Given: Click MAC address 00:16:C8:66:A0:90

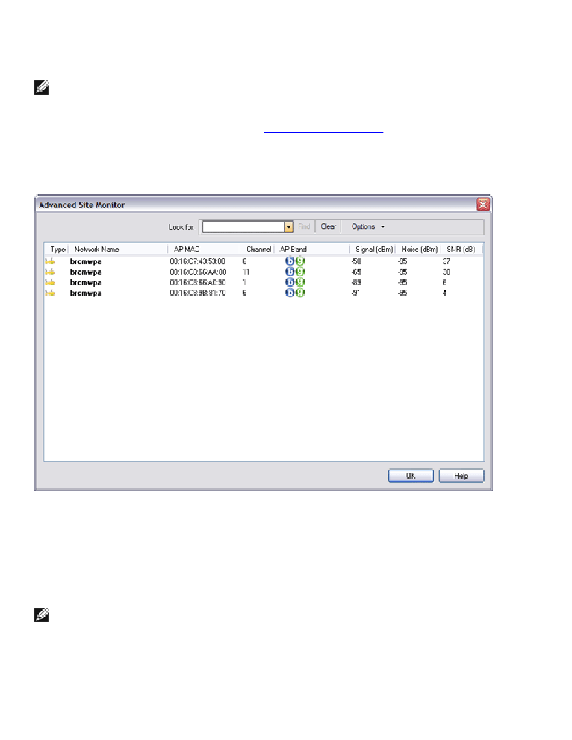Looking at the screenshot, I should [x=197, y=282].
